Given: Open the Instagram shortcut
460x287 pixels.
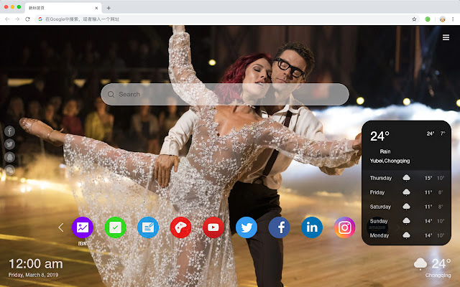Looking at the screenshot, I should coord(345,227).
